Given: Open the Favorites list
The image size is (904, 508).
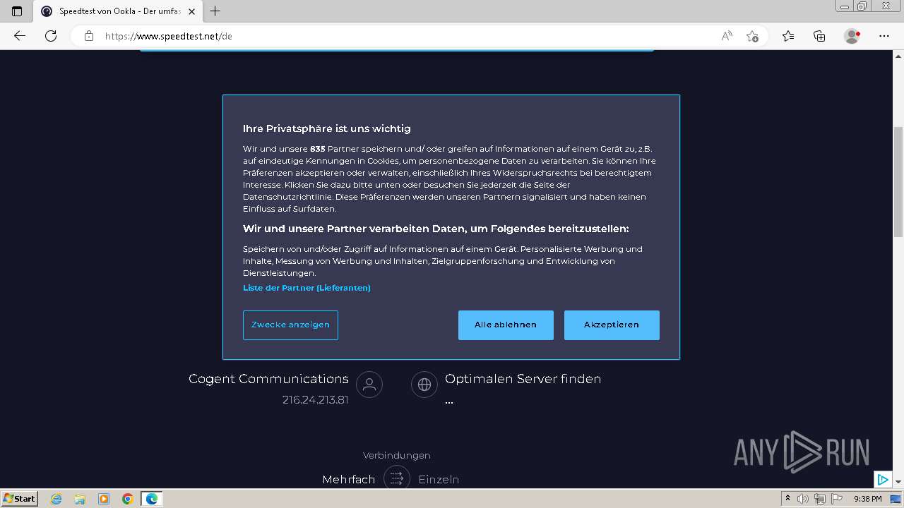Looking at the screenshot, I should 788,36.
